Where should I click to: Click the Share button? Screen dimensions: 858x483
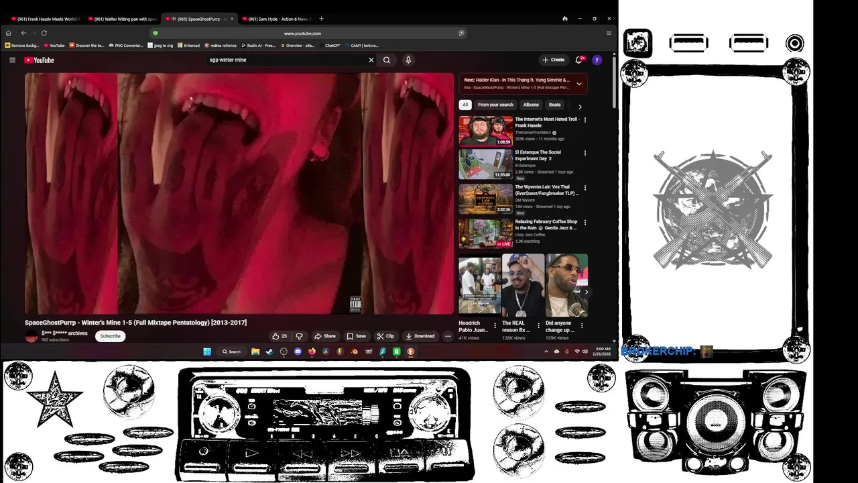tap(325, 336)
